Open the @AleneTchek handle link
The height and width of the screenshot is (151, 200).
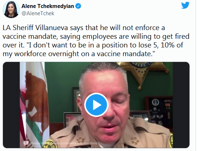click(38, 13)
